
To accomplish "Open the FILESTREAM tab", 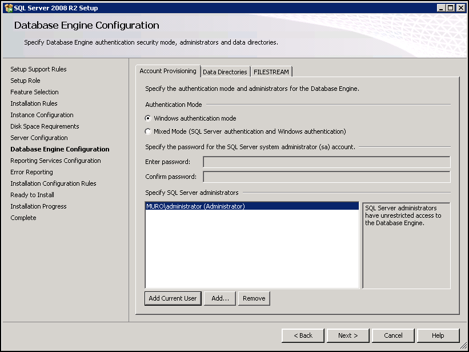I will point(271,71).
